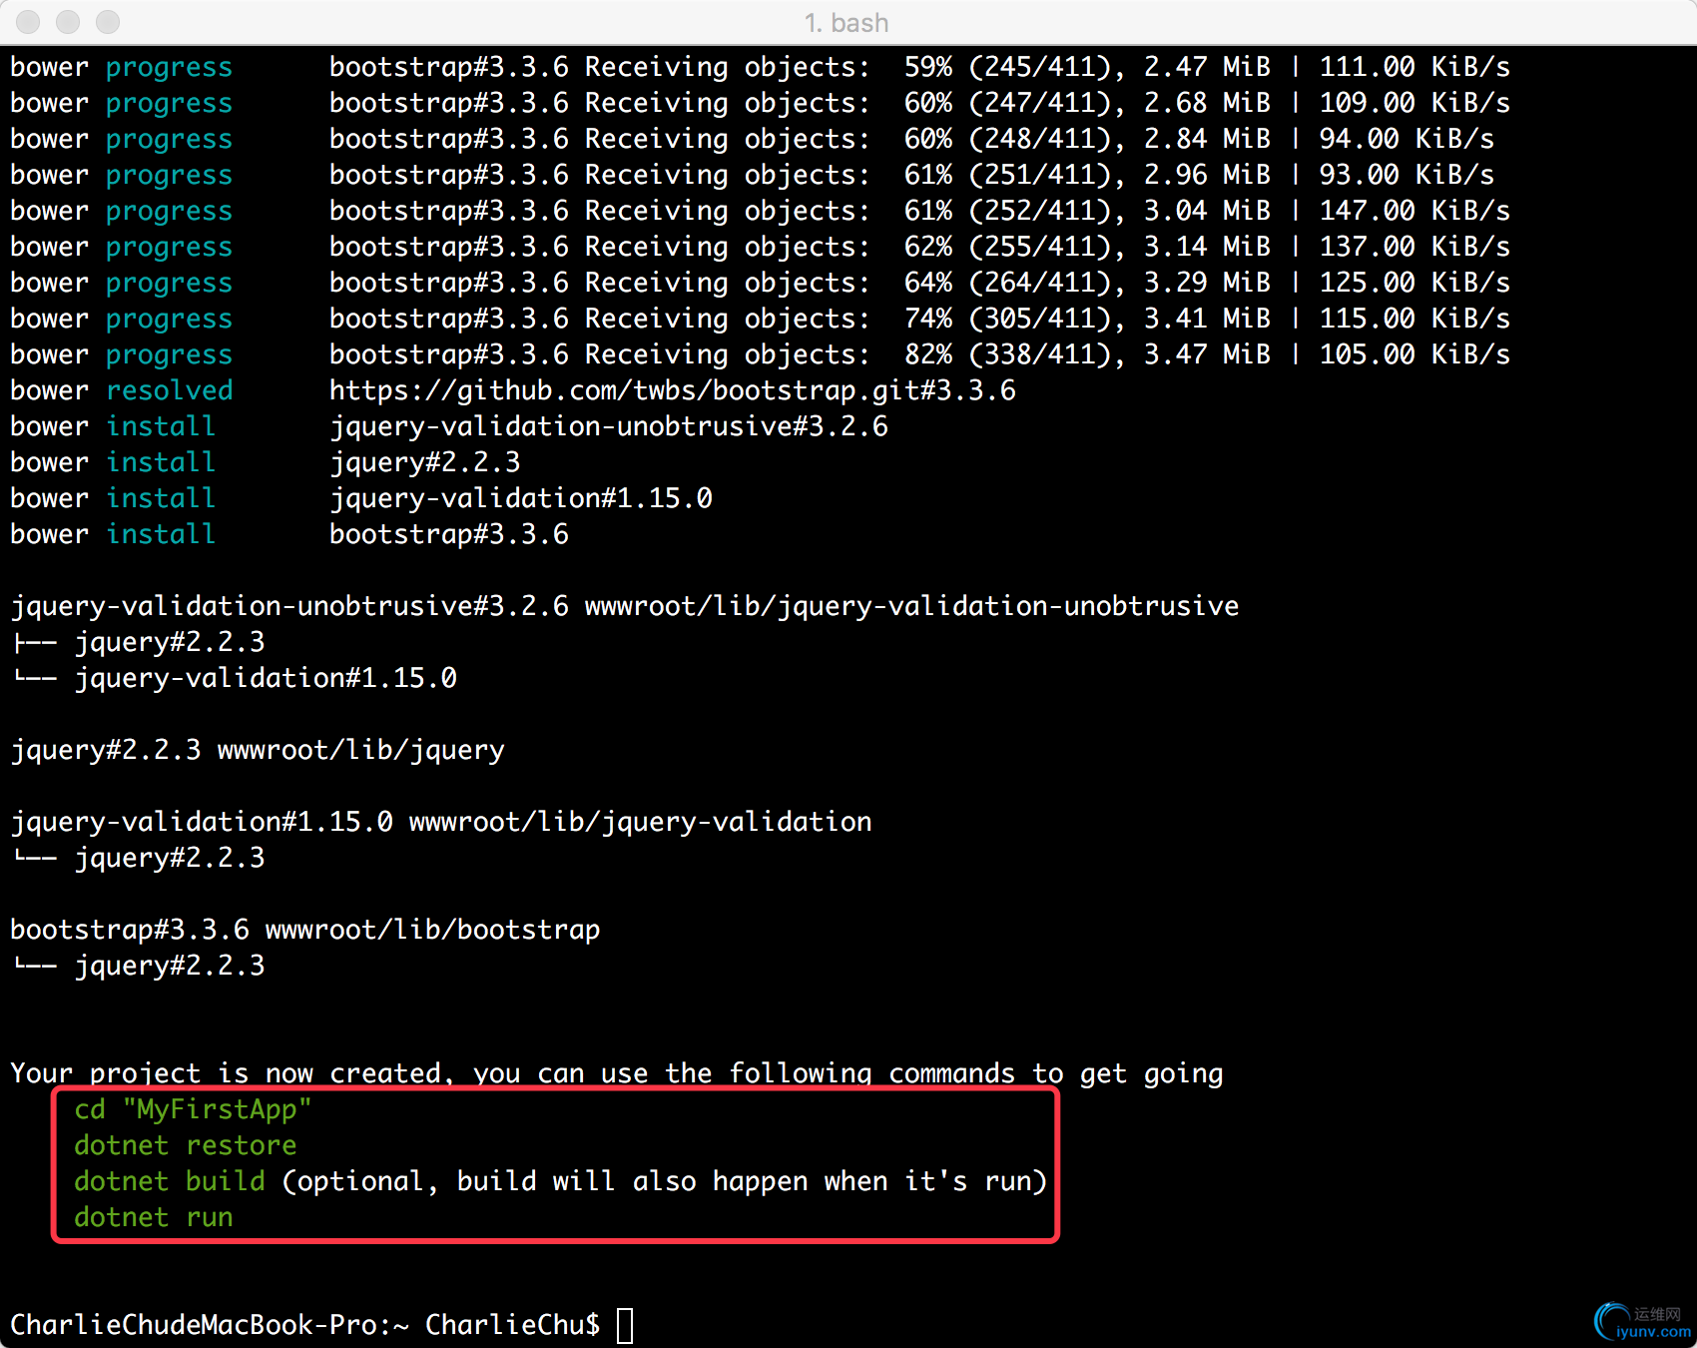
Task: Click the 'cd "MyFirstApp"' command
Action: (x=194, y=1109)
